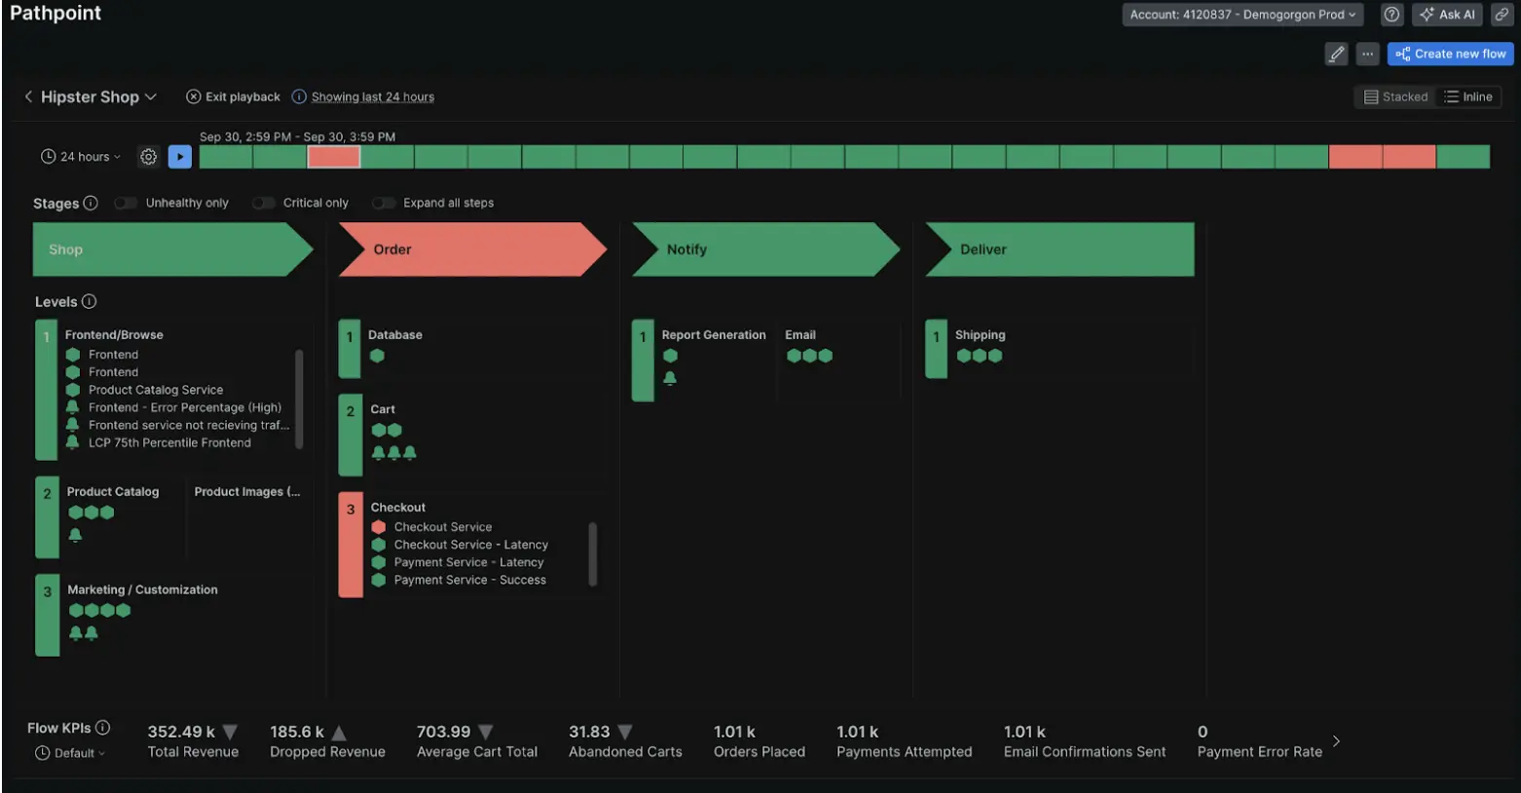Click the help question mark icon
1521x793 pixels.
click(x=1391, y=15)
